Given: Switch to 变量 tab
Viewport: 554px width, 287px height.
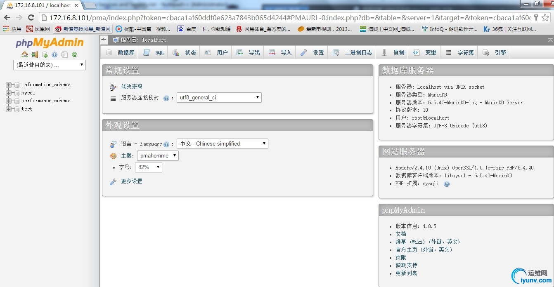Looking at the screenshot, I should tap(425, 52).
